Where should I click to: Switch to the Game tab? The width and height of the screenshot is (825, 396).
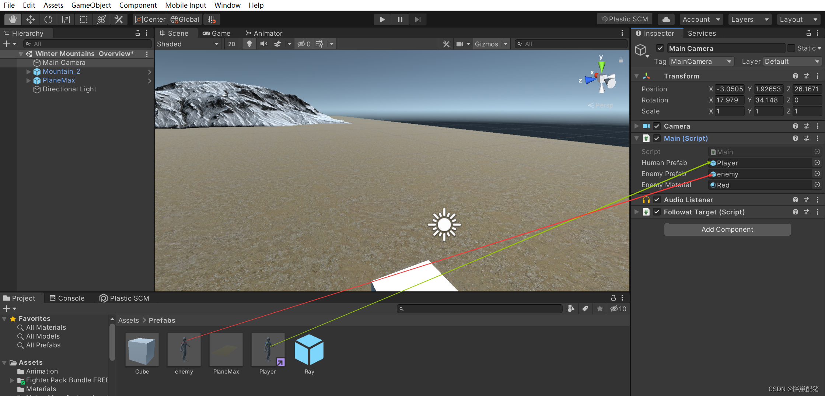coord(217,33)
